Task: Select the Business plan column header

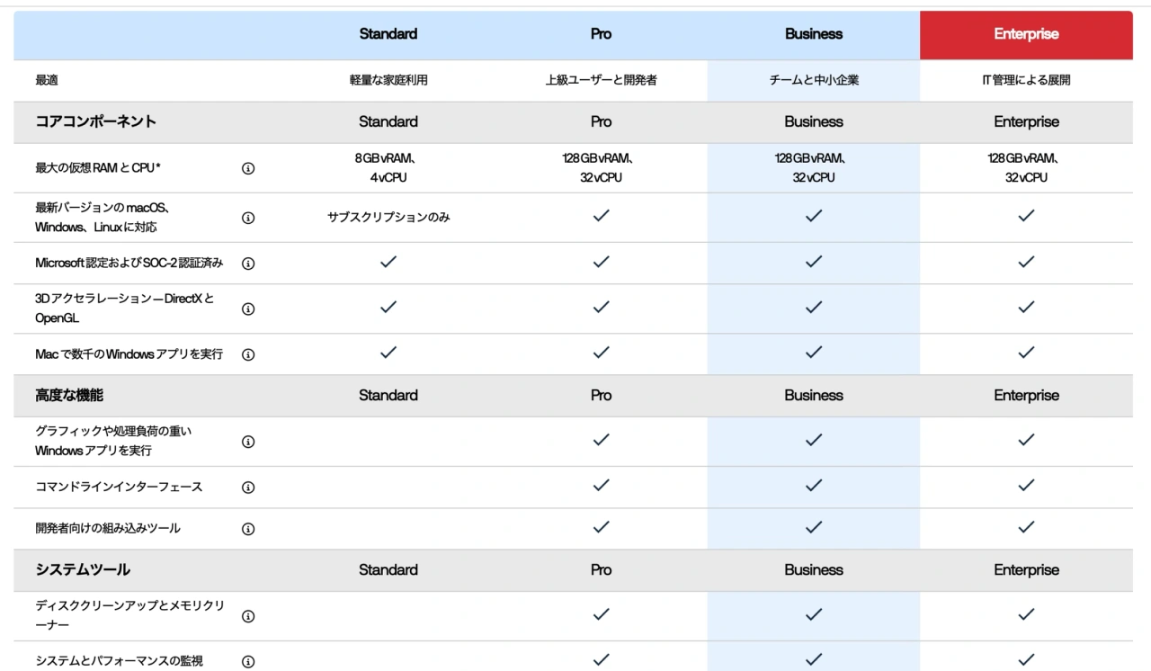Action: 813,34
